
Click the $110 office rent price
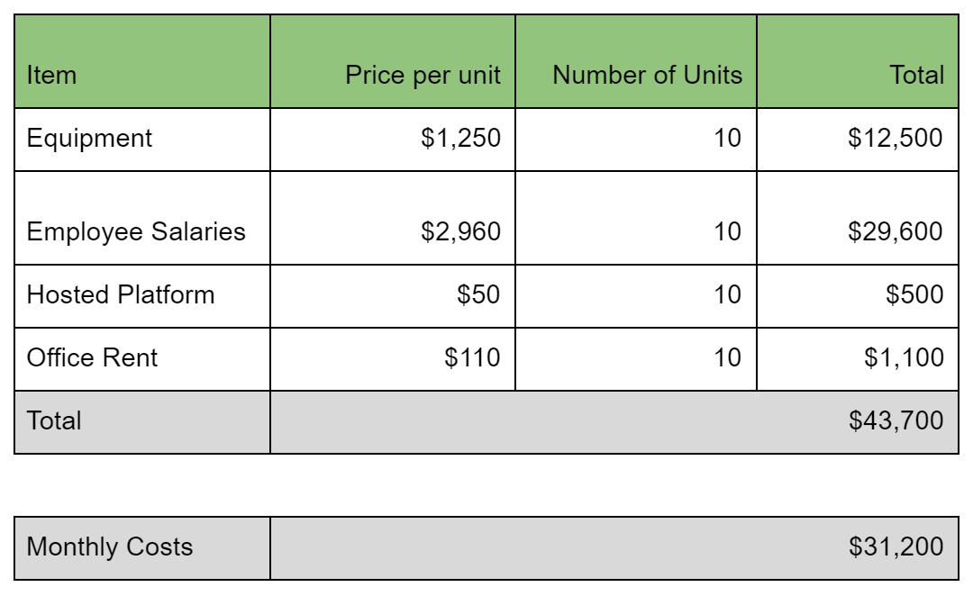coord(393,359)
